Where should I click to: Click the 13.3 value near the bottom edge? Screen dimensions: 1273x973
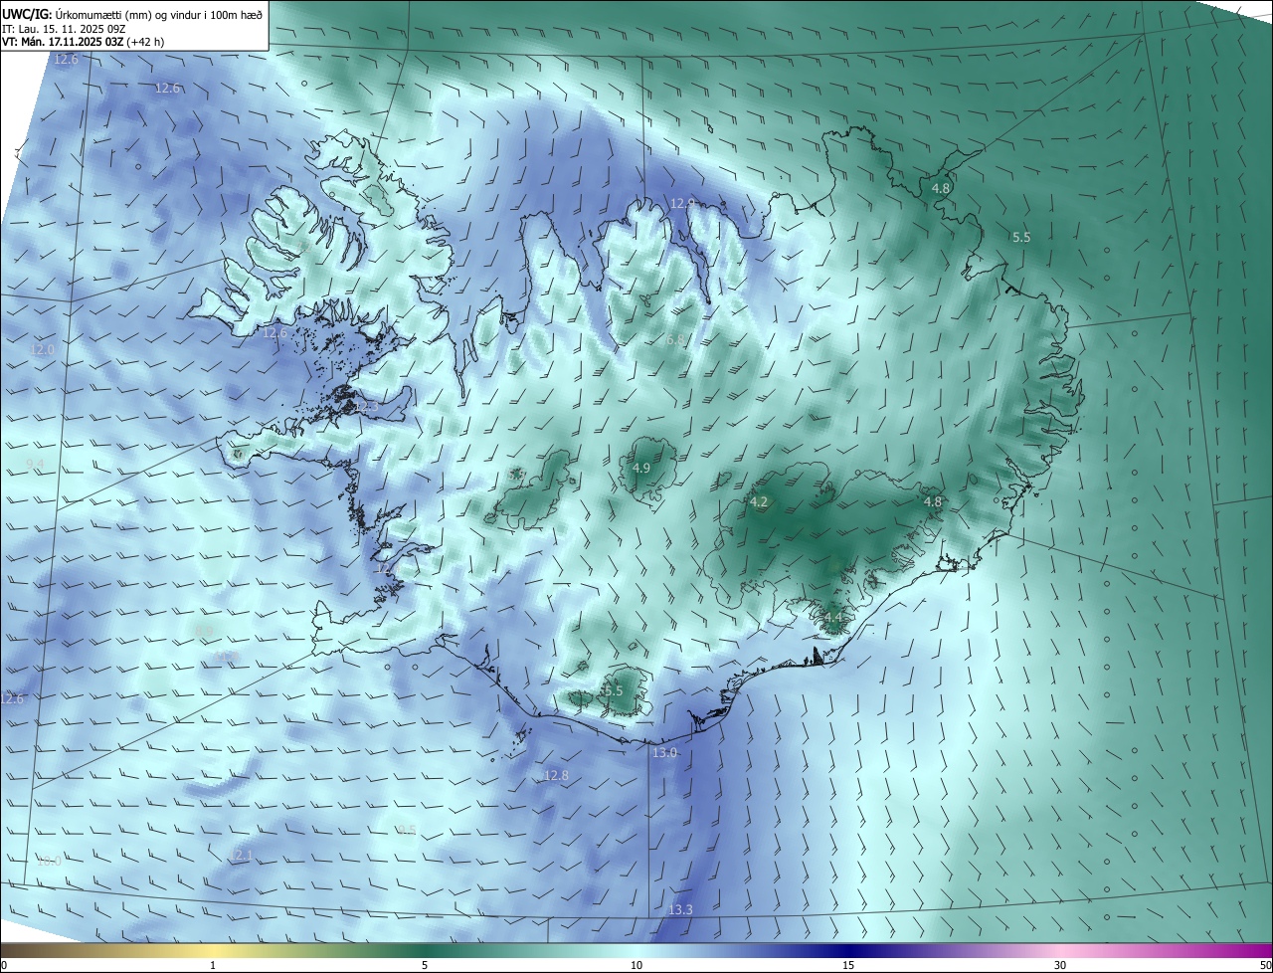click(x=680, y=910)
